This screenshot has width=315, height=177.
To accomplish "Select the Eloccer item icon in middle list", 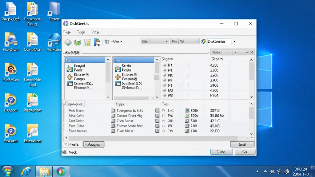I will tap(118, 77).
